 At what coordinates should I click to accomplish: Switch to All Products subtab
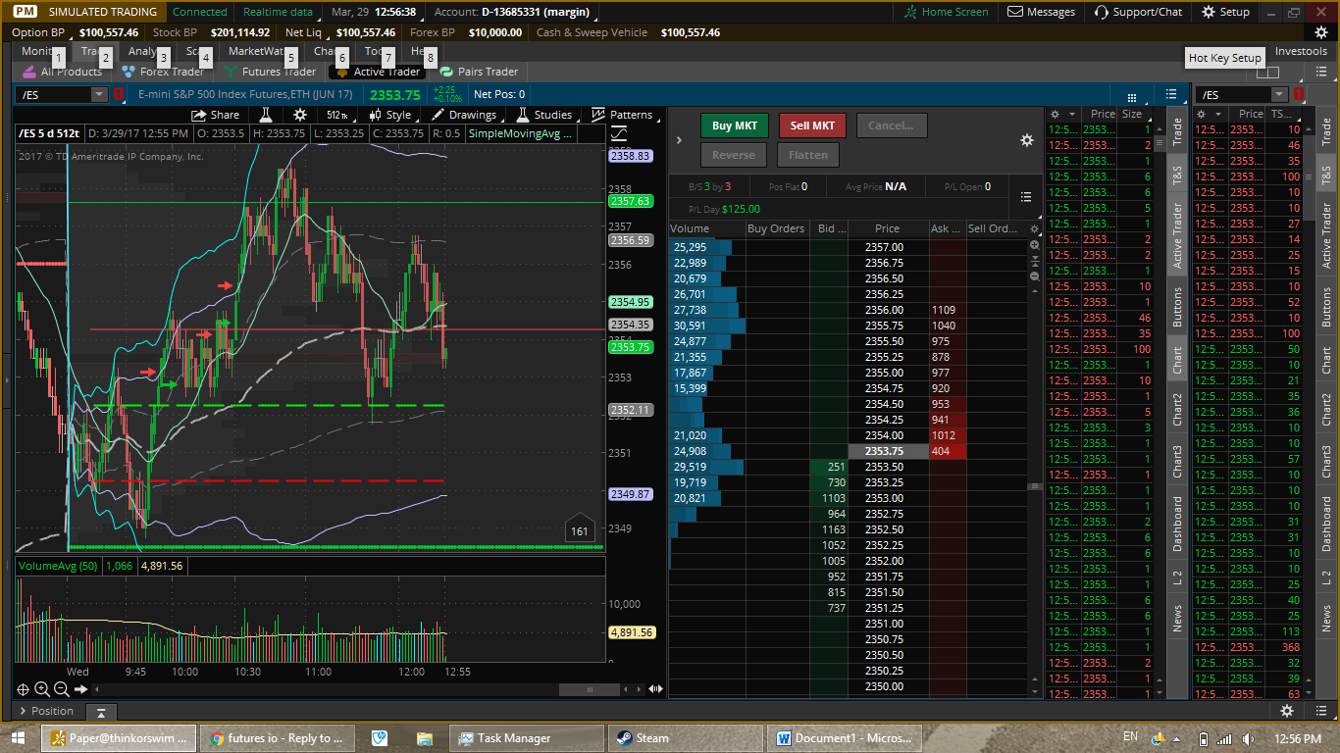pyautogui.click(x=64, y=72)
